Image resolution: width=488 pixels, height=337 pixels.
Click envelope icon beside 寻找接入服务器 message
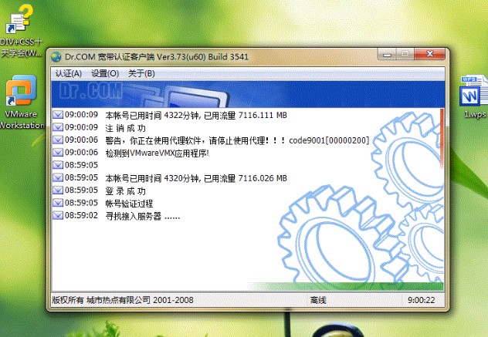pyautogui.click(x=58, y=215)
